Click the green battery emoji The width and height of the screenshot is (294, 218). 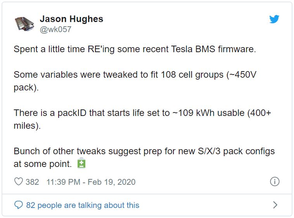[81, 163]
